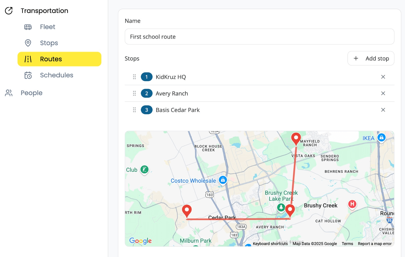Click drag handle beside Avery Ranch
The height and width of the screenshot is (257, 405).
pyautogui.click(x=134, y=93)
